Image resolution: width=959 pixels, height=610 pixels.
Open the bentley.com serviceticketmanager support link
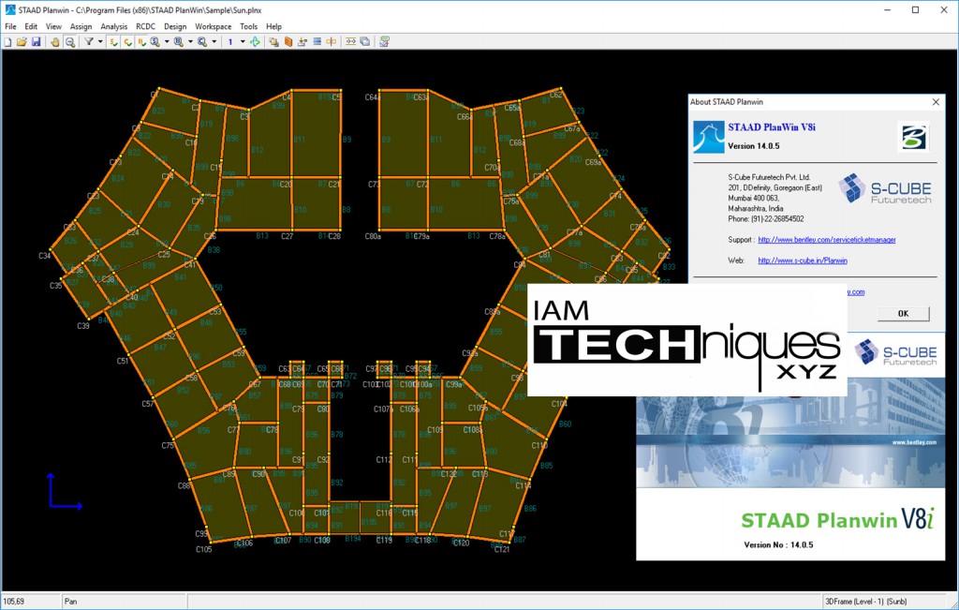[x=827, y=240]
